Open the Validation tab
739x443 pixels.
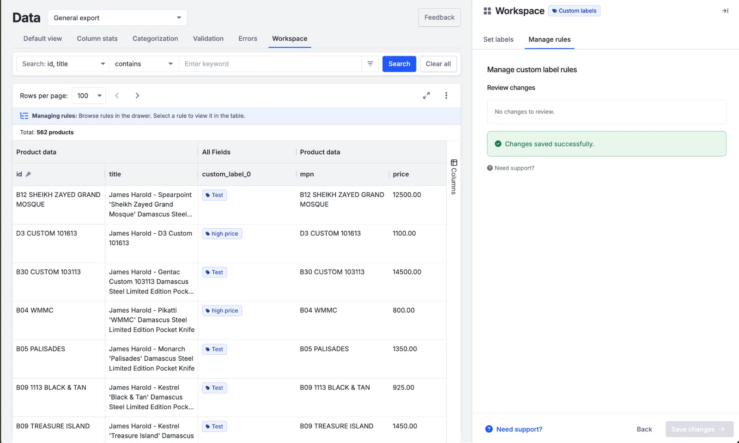208,38
